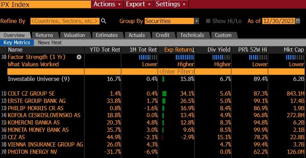Screen dimensions: 306x158
Task: Click the search magnifier icon beside Refine By
Action: point(104,21)
